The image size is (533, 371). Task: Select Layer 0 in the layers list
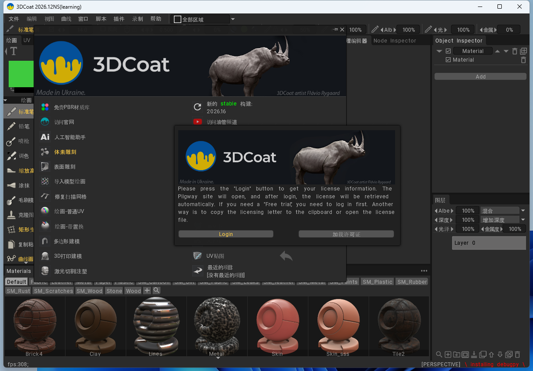pyautogui.click(x=489, y=243)
